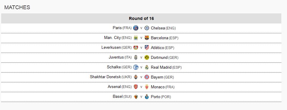Click the blue Schalke crest

(136, 67)
